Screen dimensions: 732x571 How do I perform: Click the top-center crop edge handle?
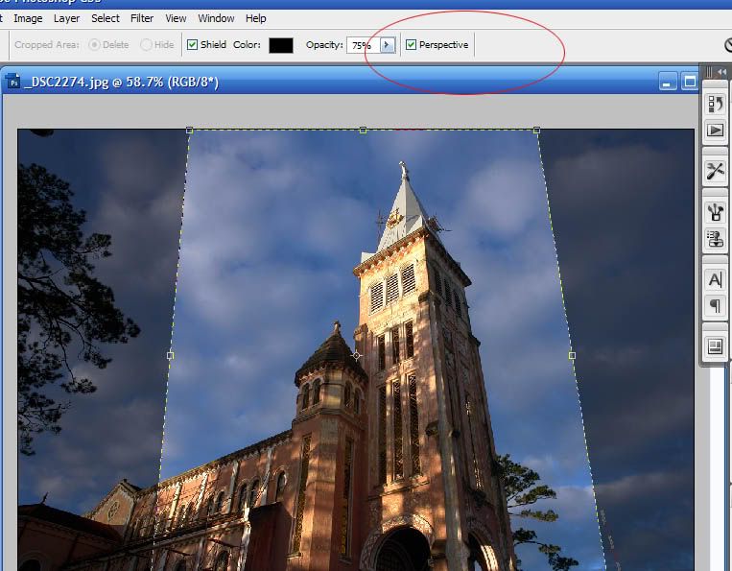364,131
